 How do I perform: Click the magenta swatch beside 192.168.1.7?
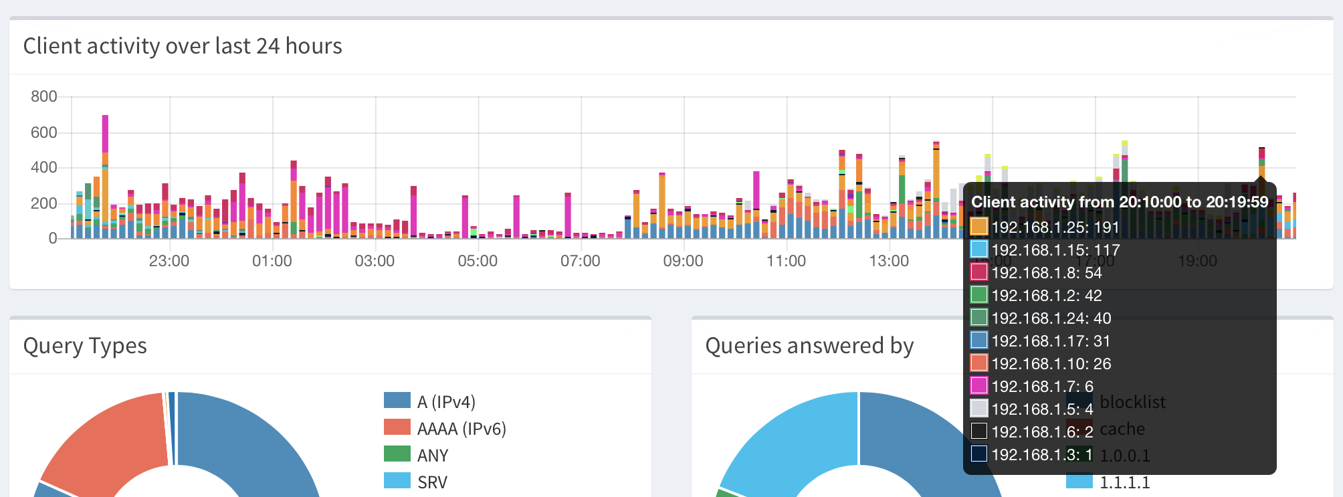click(979, 385)
